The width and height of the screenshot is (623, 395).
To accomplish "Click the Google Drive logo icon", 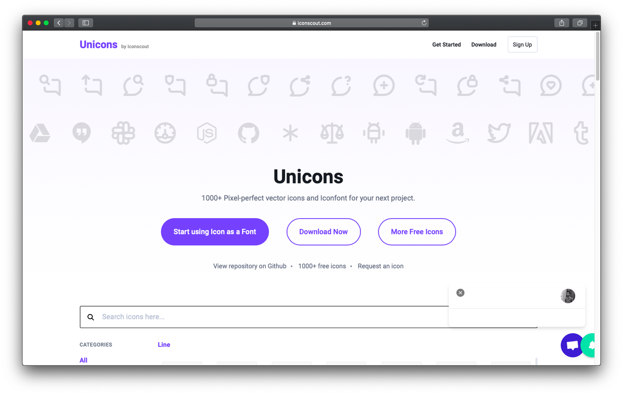I will click(39, 133).
